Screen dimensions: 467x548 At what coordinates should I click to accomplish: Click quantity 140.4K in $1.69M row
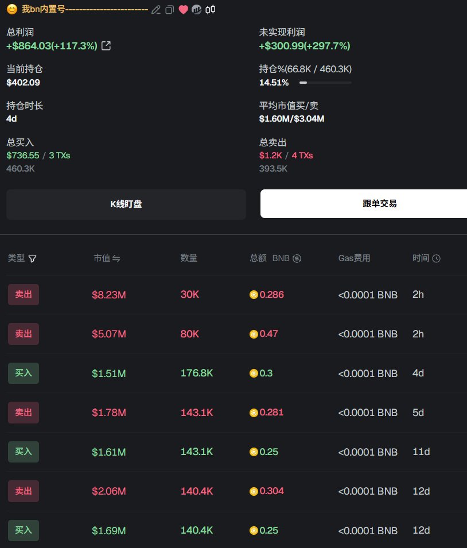[197, 531]
